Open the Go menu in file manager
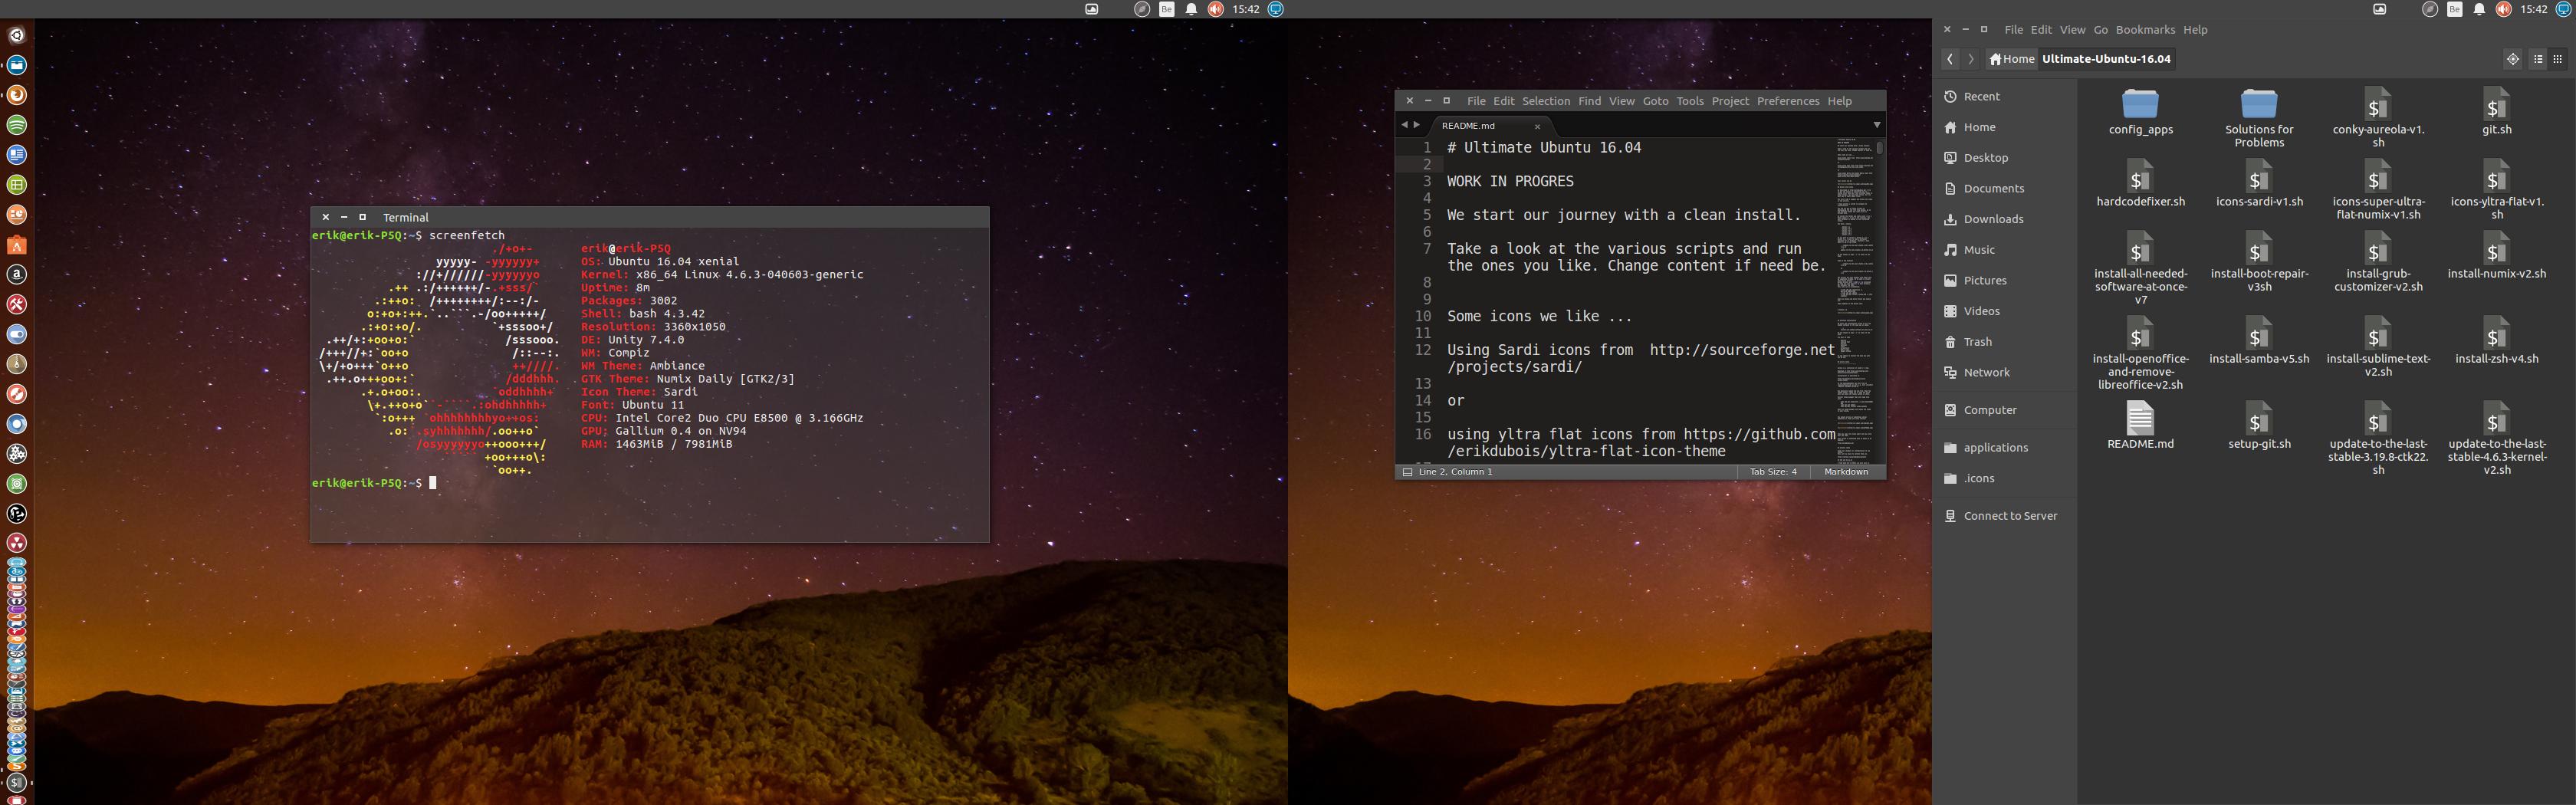Screen dimensions: 2576x805 (2101, 30)
